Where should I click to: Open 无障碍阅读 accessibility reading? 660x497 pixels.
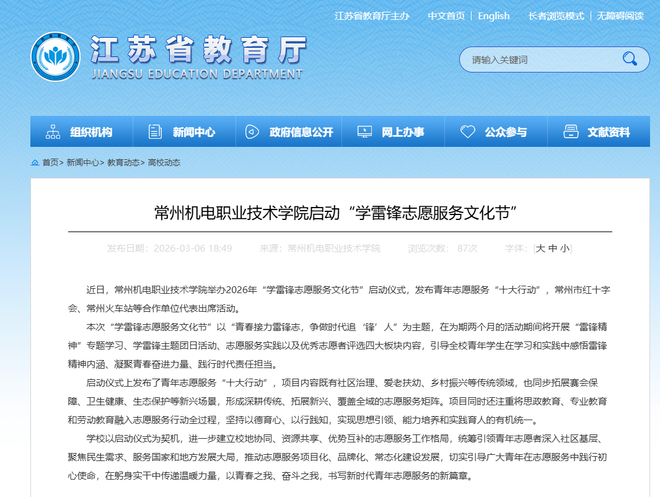coord(620,16)
